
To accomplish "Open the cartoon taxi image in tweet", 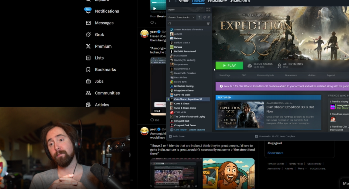I will [229, 173].
